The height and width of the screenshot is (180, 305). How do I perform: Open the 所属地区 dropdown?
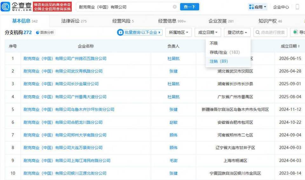point(179,32)
